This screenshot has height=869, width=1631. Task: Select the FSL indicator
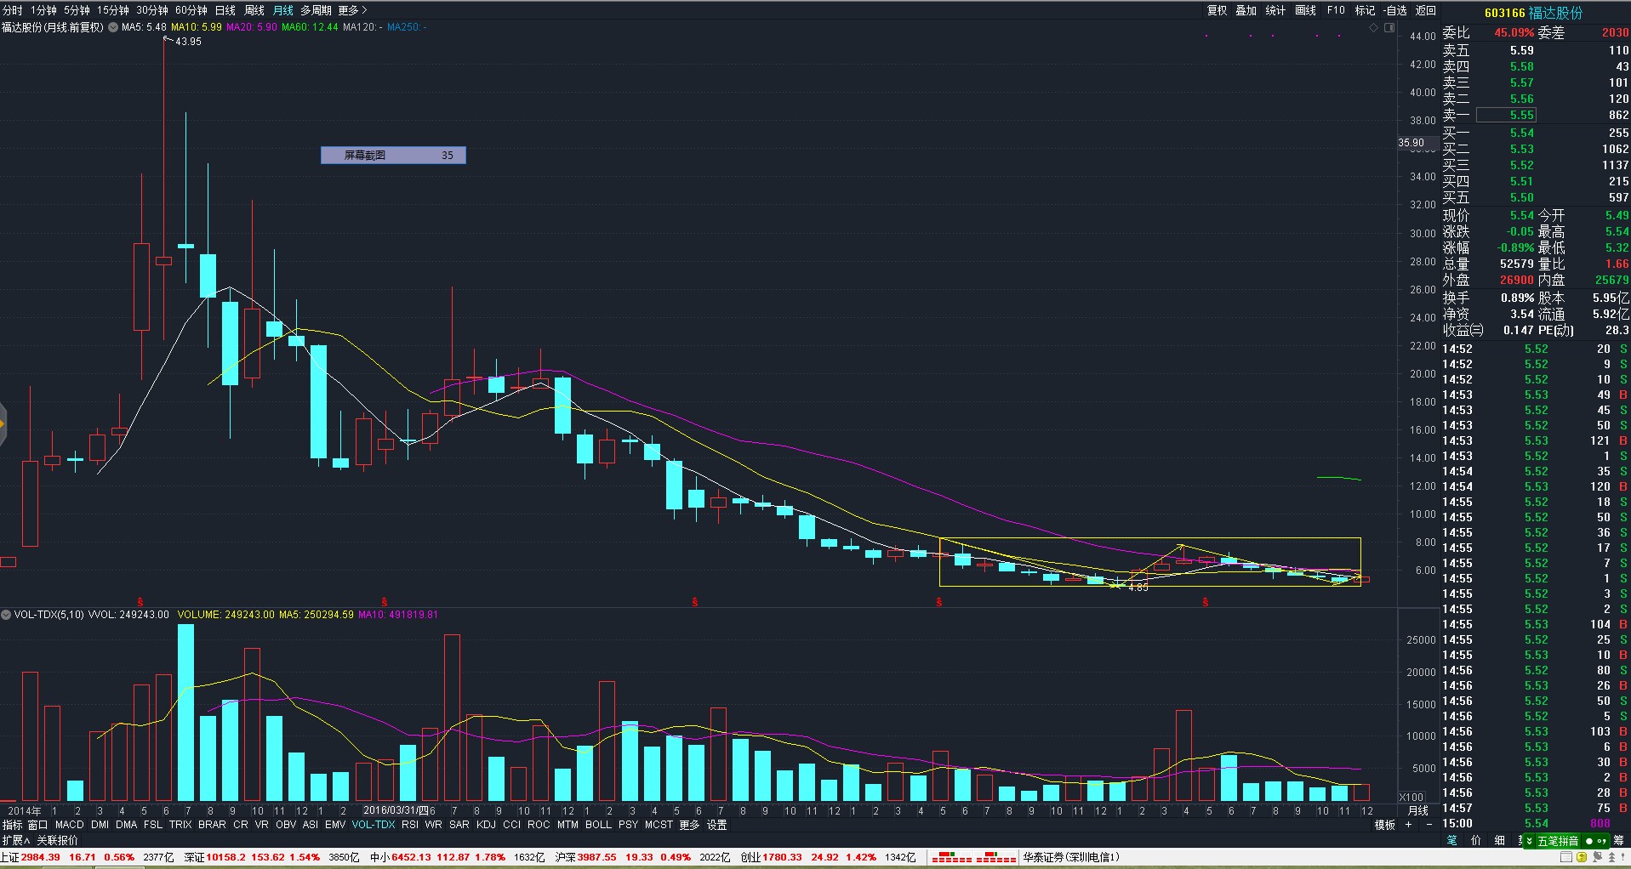pos(153,825)
